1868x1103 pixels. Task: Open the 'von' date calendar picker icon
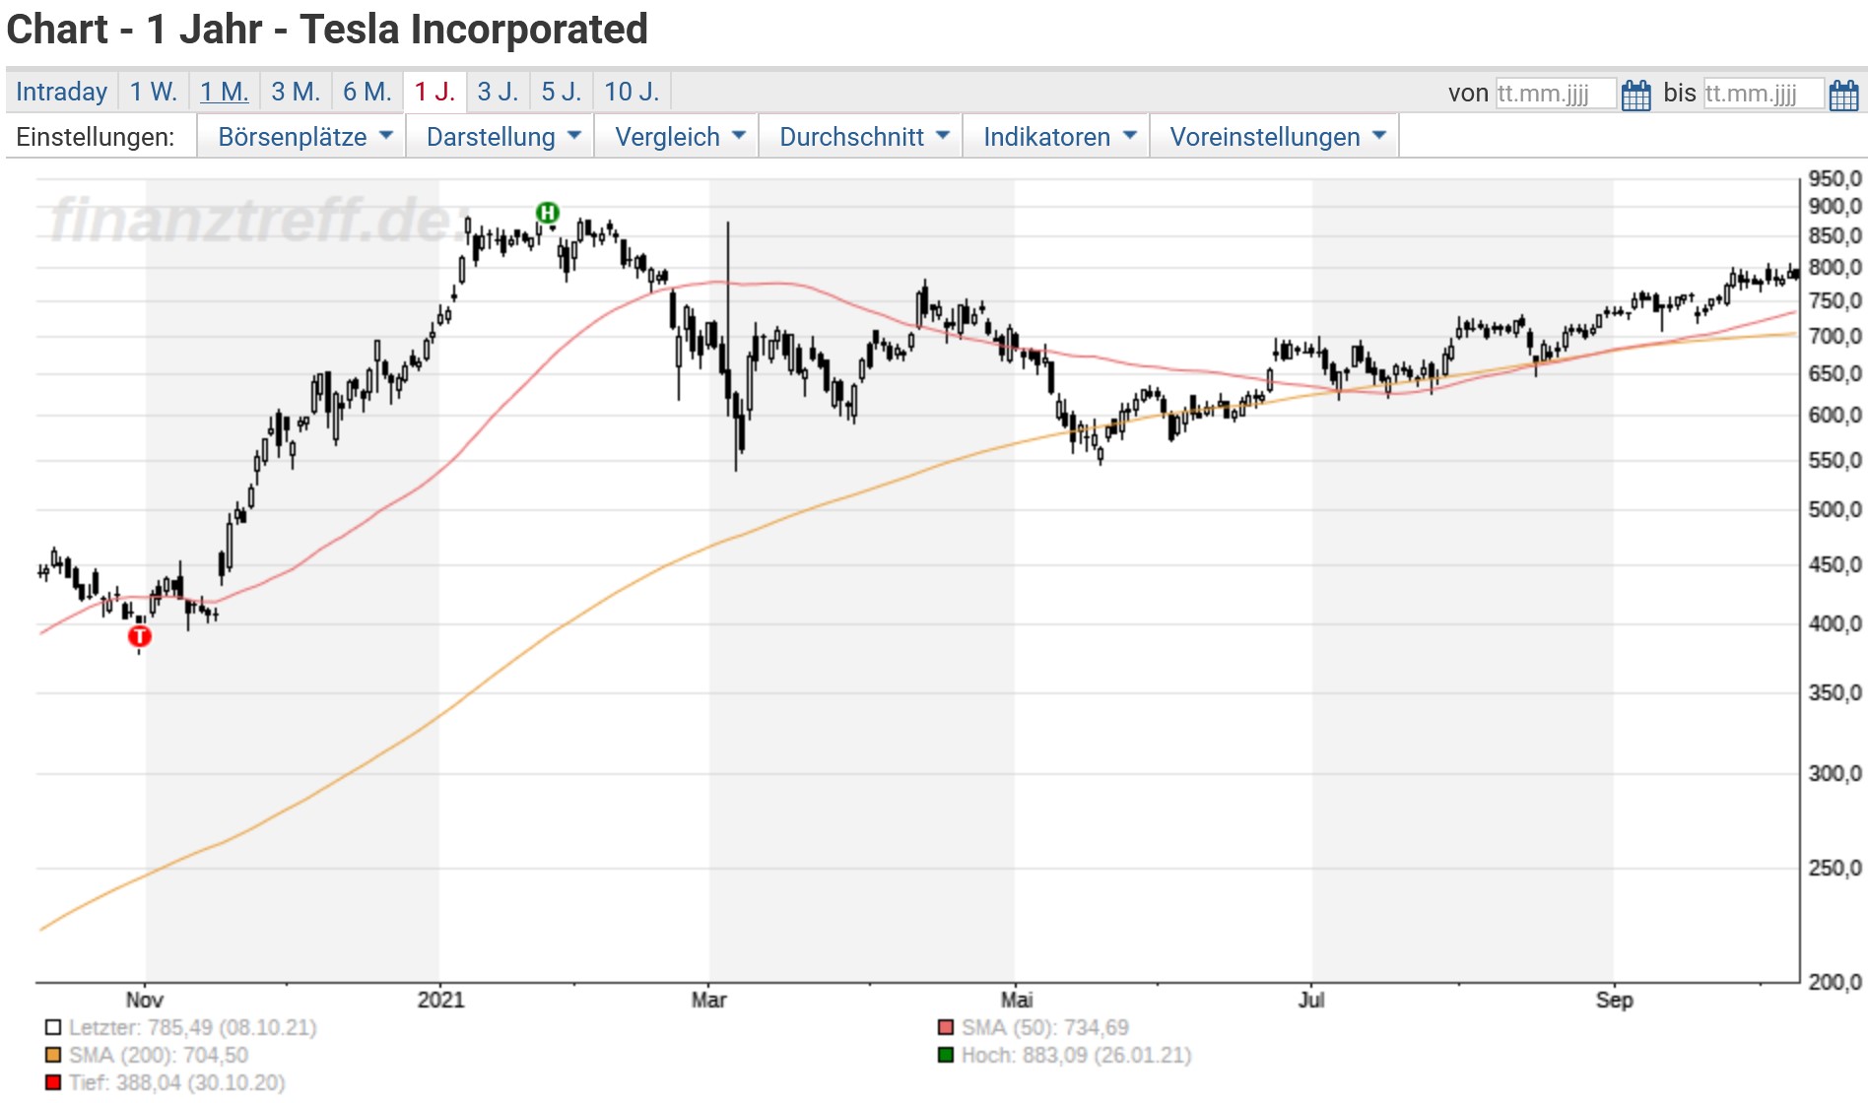[x=1636, y=95]
